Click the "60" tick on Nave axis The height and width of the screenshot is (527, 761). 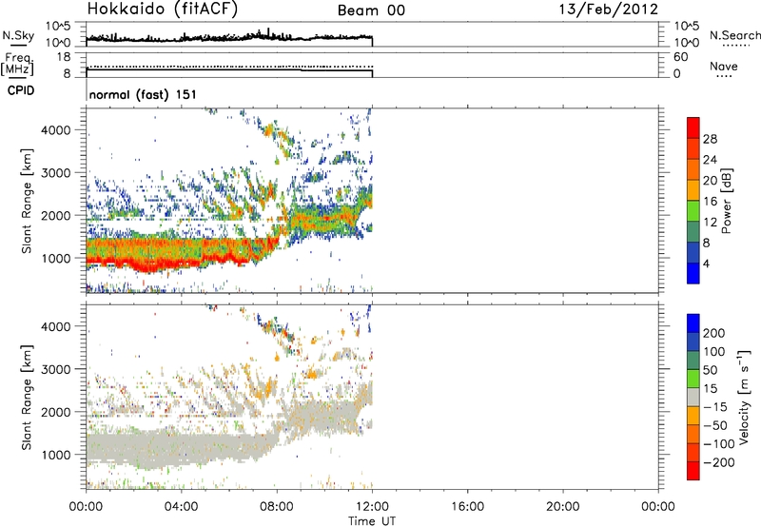tap(680, 57)
